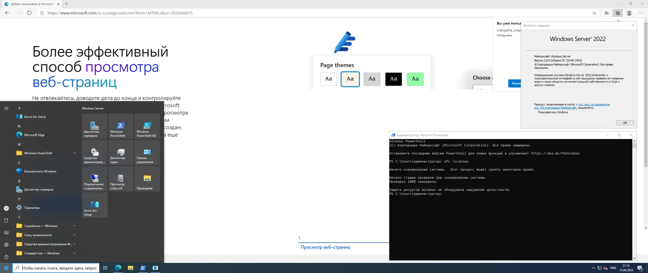Screen dimensions: 648x273
Task: Select the sepia page theme swatch
Action: coord(350,79)
